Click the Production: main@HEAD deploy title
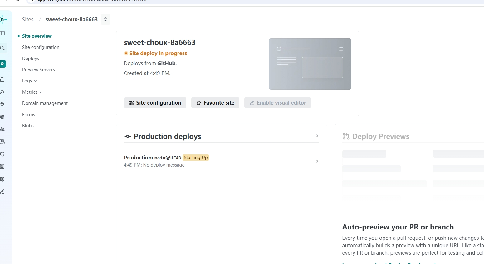 coord(152,158)
